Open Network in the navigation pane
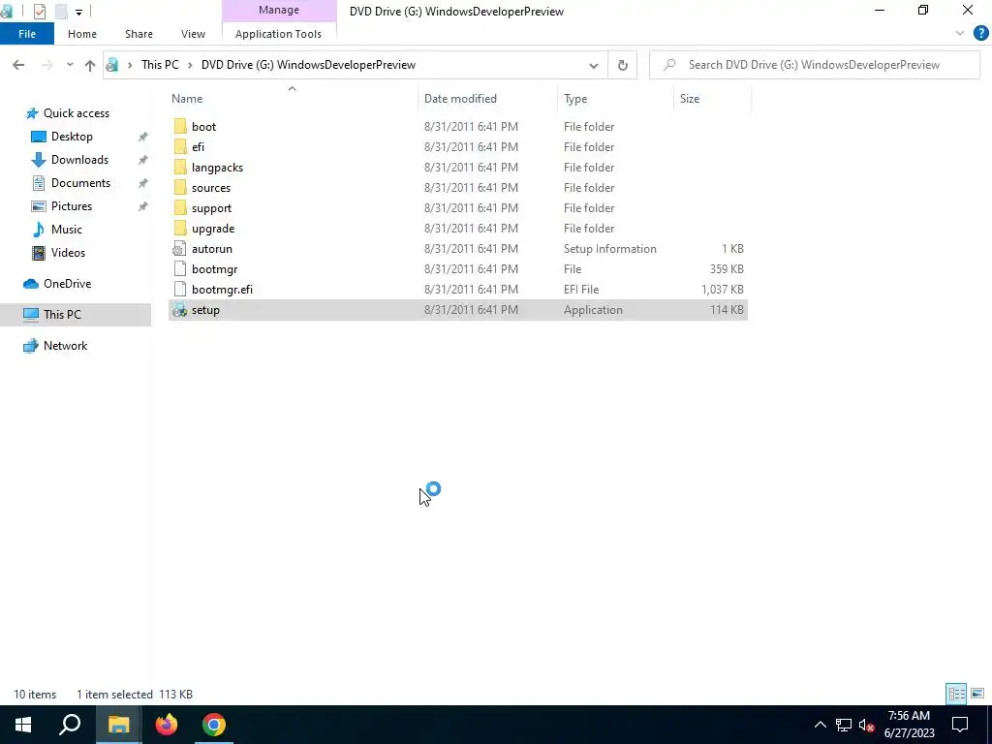This screenshot has height=744, width=992. 65,346
